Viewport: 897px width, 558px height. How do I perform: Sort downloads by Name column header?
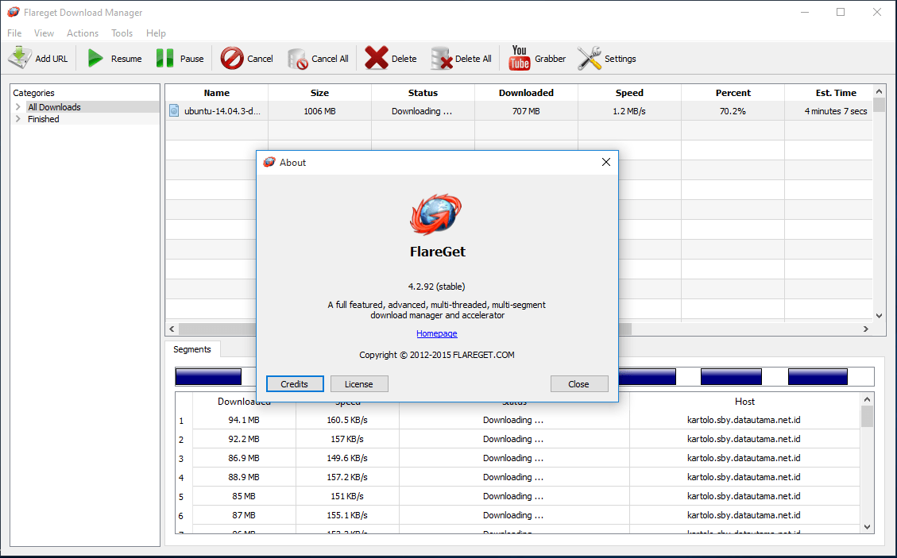click(217, 93)
